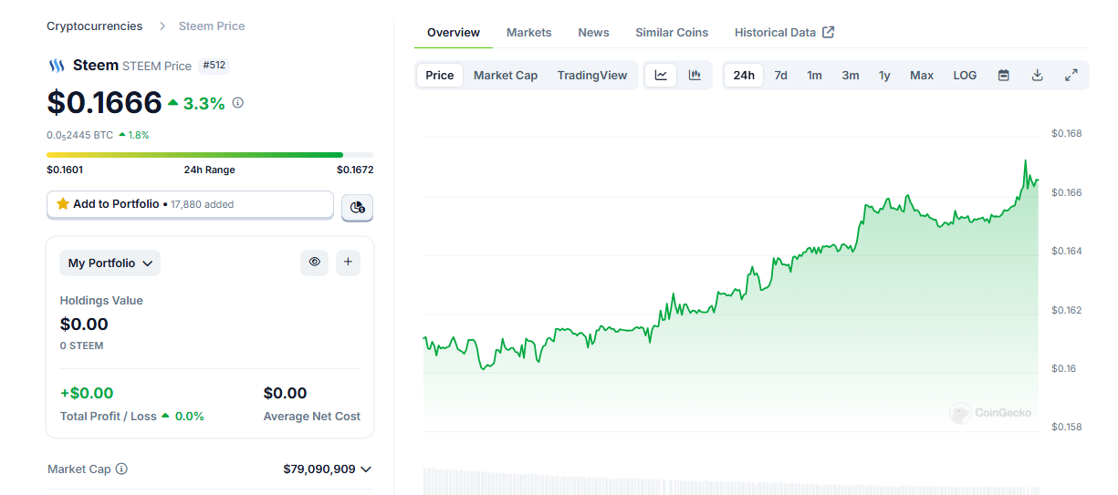This screenshot has height=495, width=1118.
Task: Add a holding with the plus icon
Action: (x=348, y=263)
